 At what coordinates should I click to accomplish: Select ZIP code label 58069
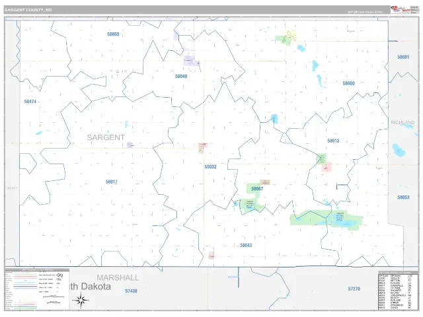pyautogui.click(x=113, y=34)
